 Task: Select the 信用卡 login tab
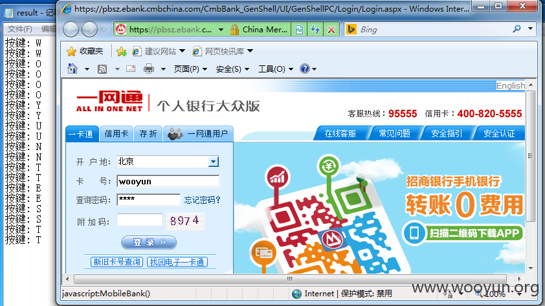(117, 134)
